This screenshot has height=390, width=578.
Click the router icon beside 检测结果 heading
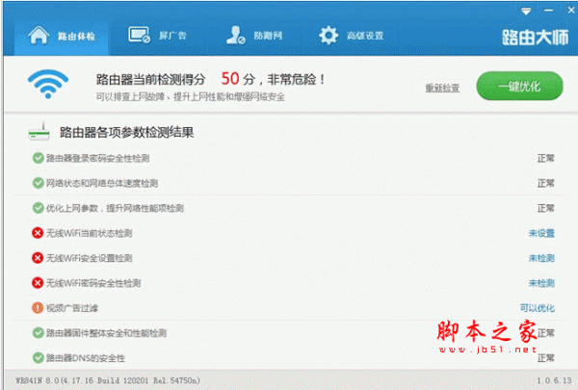click(39, 132)
